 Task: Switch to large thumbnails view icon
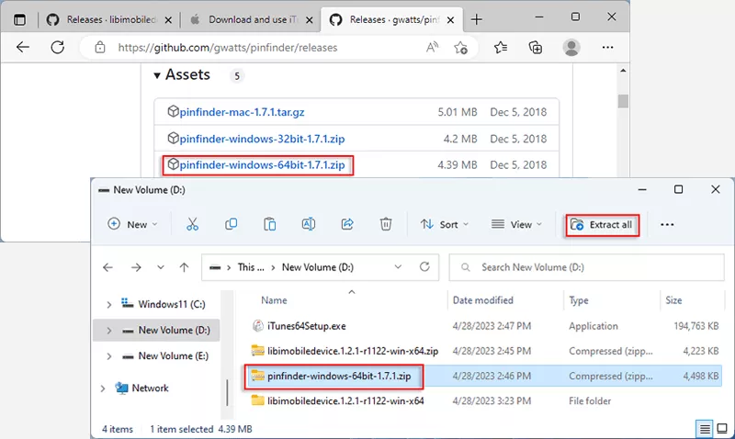[721, 429]
